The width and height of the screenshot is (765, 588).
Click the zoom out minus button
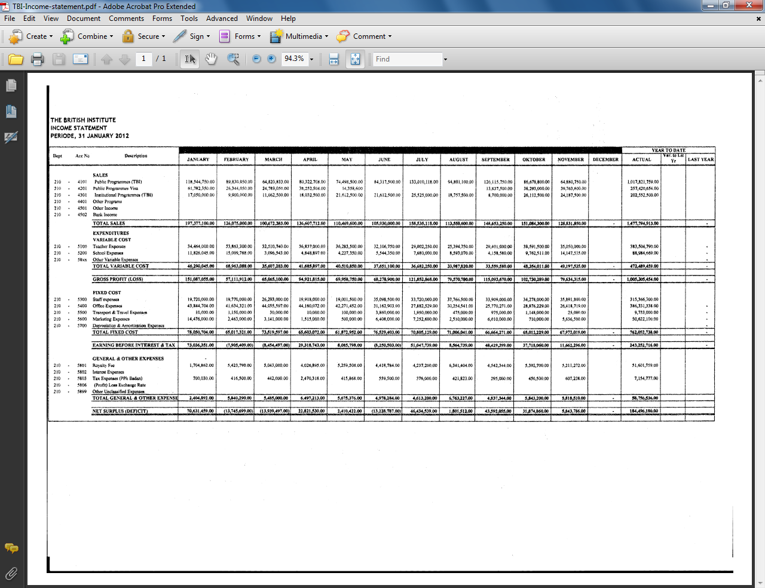pyautogui.click(x=256, y=59)
